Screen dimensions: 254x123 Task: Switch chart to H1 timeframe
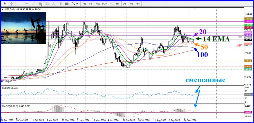(111, 4)
